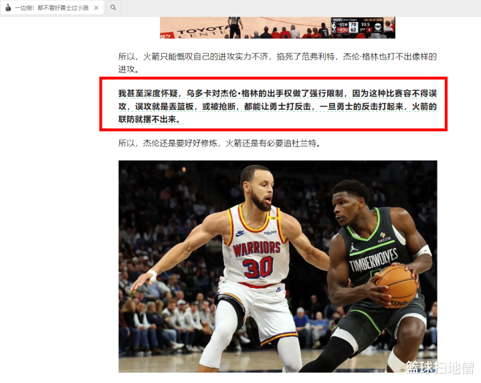This screenshot has height=383, width=481.
Task: Click the Toyota Center court lettering image
Action: (x=201, y=32)
